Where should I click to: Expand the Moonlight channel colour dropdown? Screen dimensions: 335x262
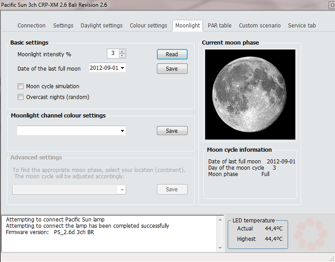pos(122,131)
